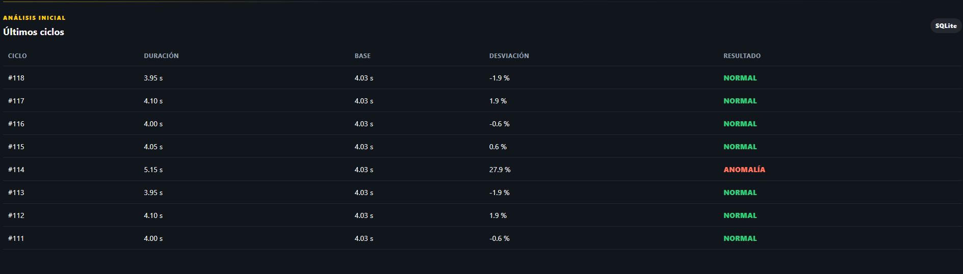
Task: Select cycle #113 entry
Action: tap(483, 193)
